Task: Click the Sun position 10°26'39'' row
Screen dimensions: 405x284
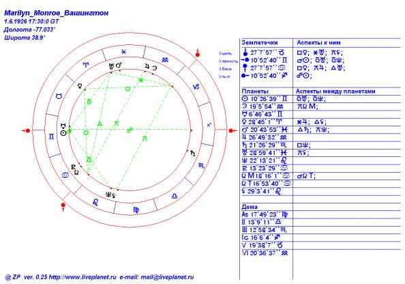Action: tap(265, 99)
